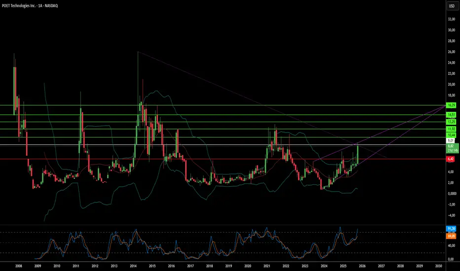The image size is (460, 271).
Task: Click the 30,00 price axis tick
Action: coord(452,30)
